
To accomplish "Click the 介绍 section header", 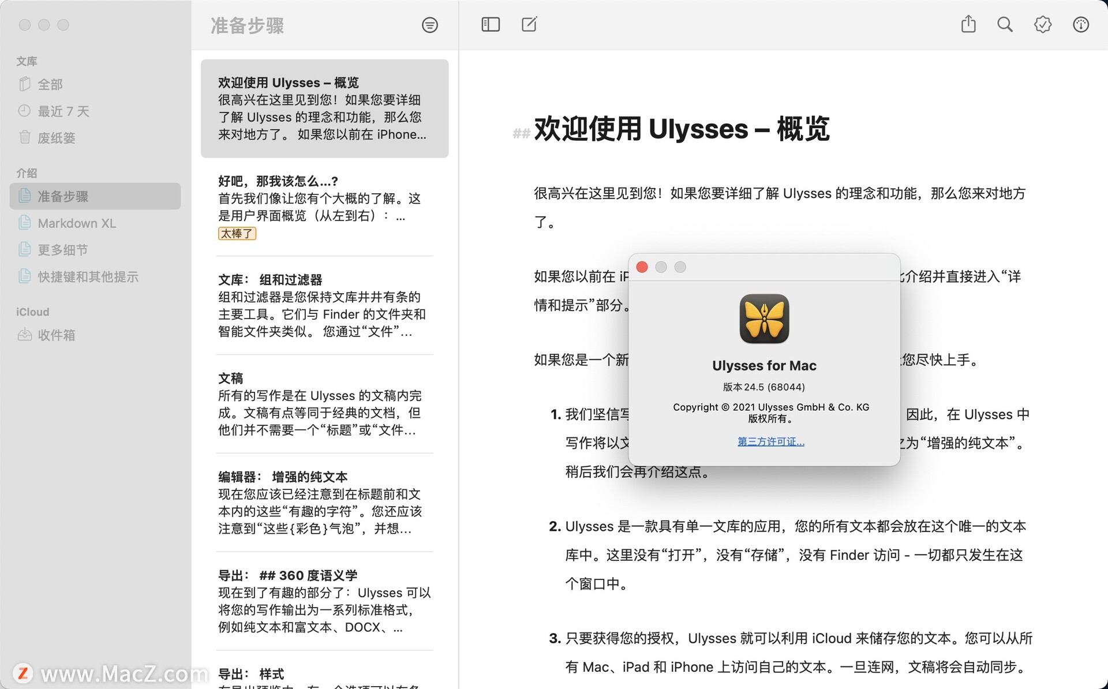I will [27, 173].
